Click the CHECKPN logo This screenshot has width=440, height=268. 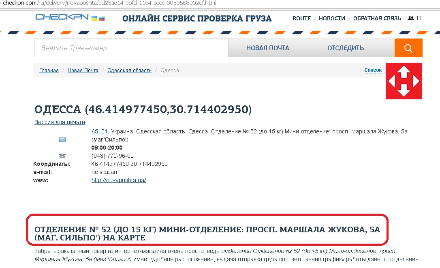(x=62, y=17)
